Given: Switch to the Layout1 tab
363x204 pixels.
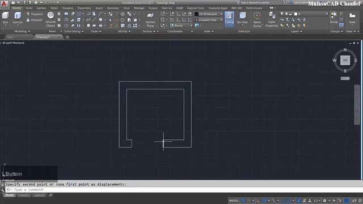Looking at the screenshot, I should [23, 195].
